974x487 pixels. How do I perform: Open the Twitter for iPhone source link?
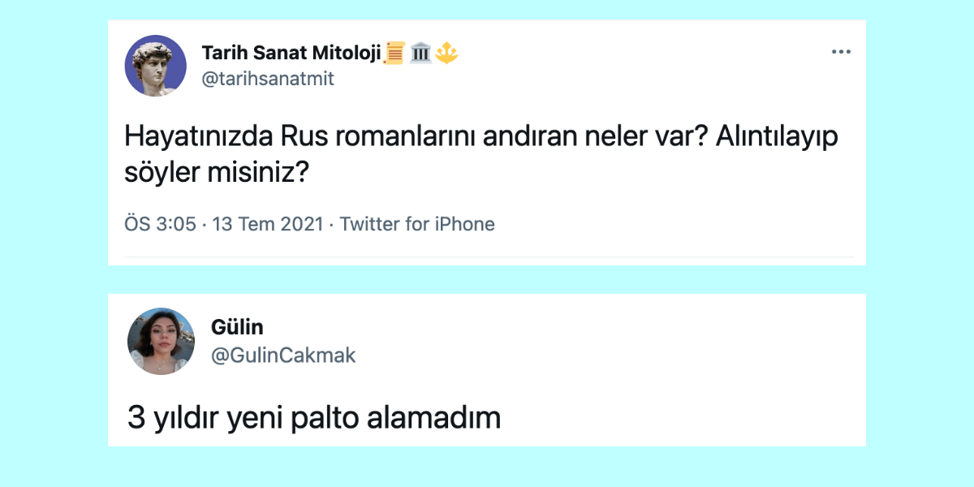417,224
